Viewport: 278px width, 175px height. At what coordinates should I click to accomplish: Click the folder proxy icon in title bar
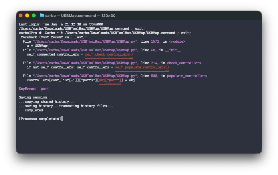click(x=42, y=15)
